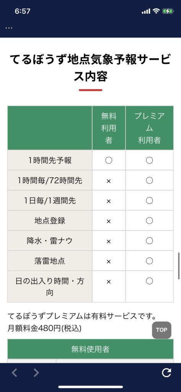Tap the free-user circle for 1時間先予報
The height and width of the screenshot is (392, 181).
click(109, 160)
